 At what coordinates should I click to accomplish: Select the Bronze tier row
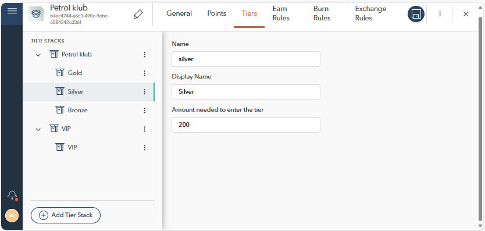(89, 110)
